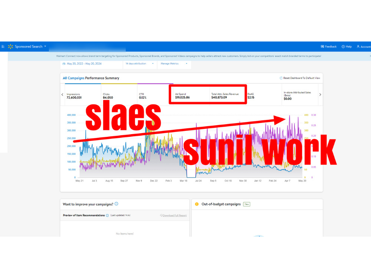Click the All Campaigns link

(x=73, y=78)
